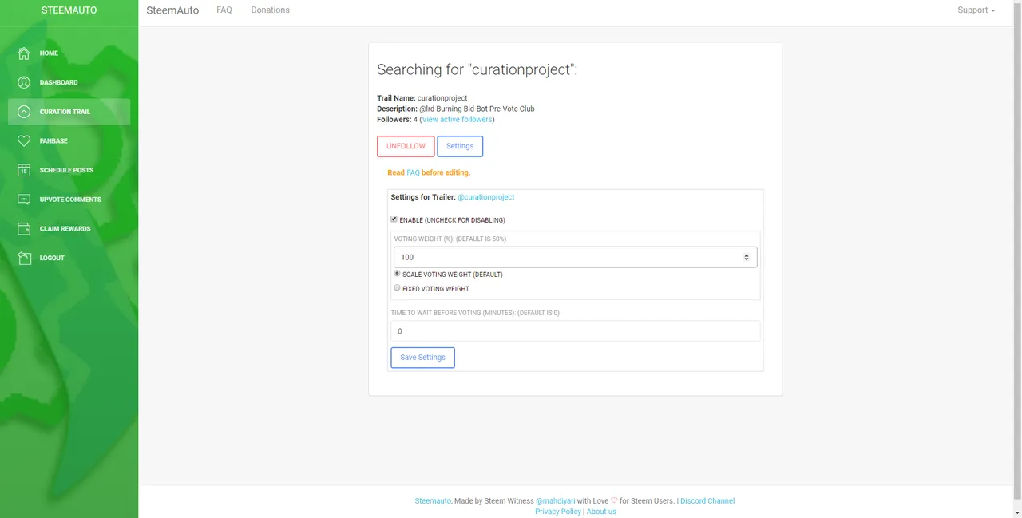This screenshot has height=518, width=1022.
Task: Open the Donations navbar link
Action: click(270, 10)
